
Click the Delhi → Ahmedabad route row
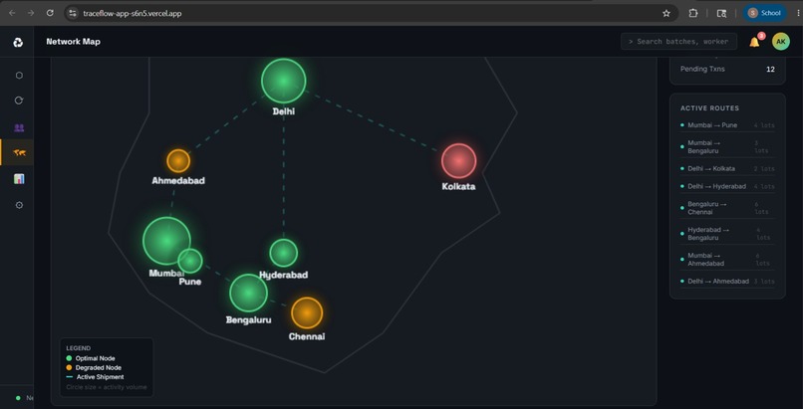coord(727,282)
